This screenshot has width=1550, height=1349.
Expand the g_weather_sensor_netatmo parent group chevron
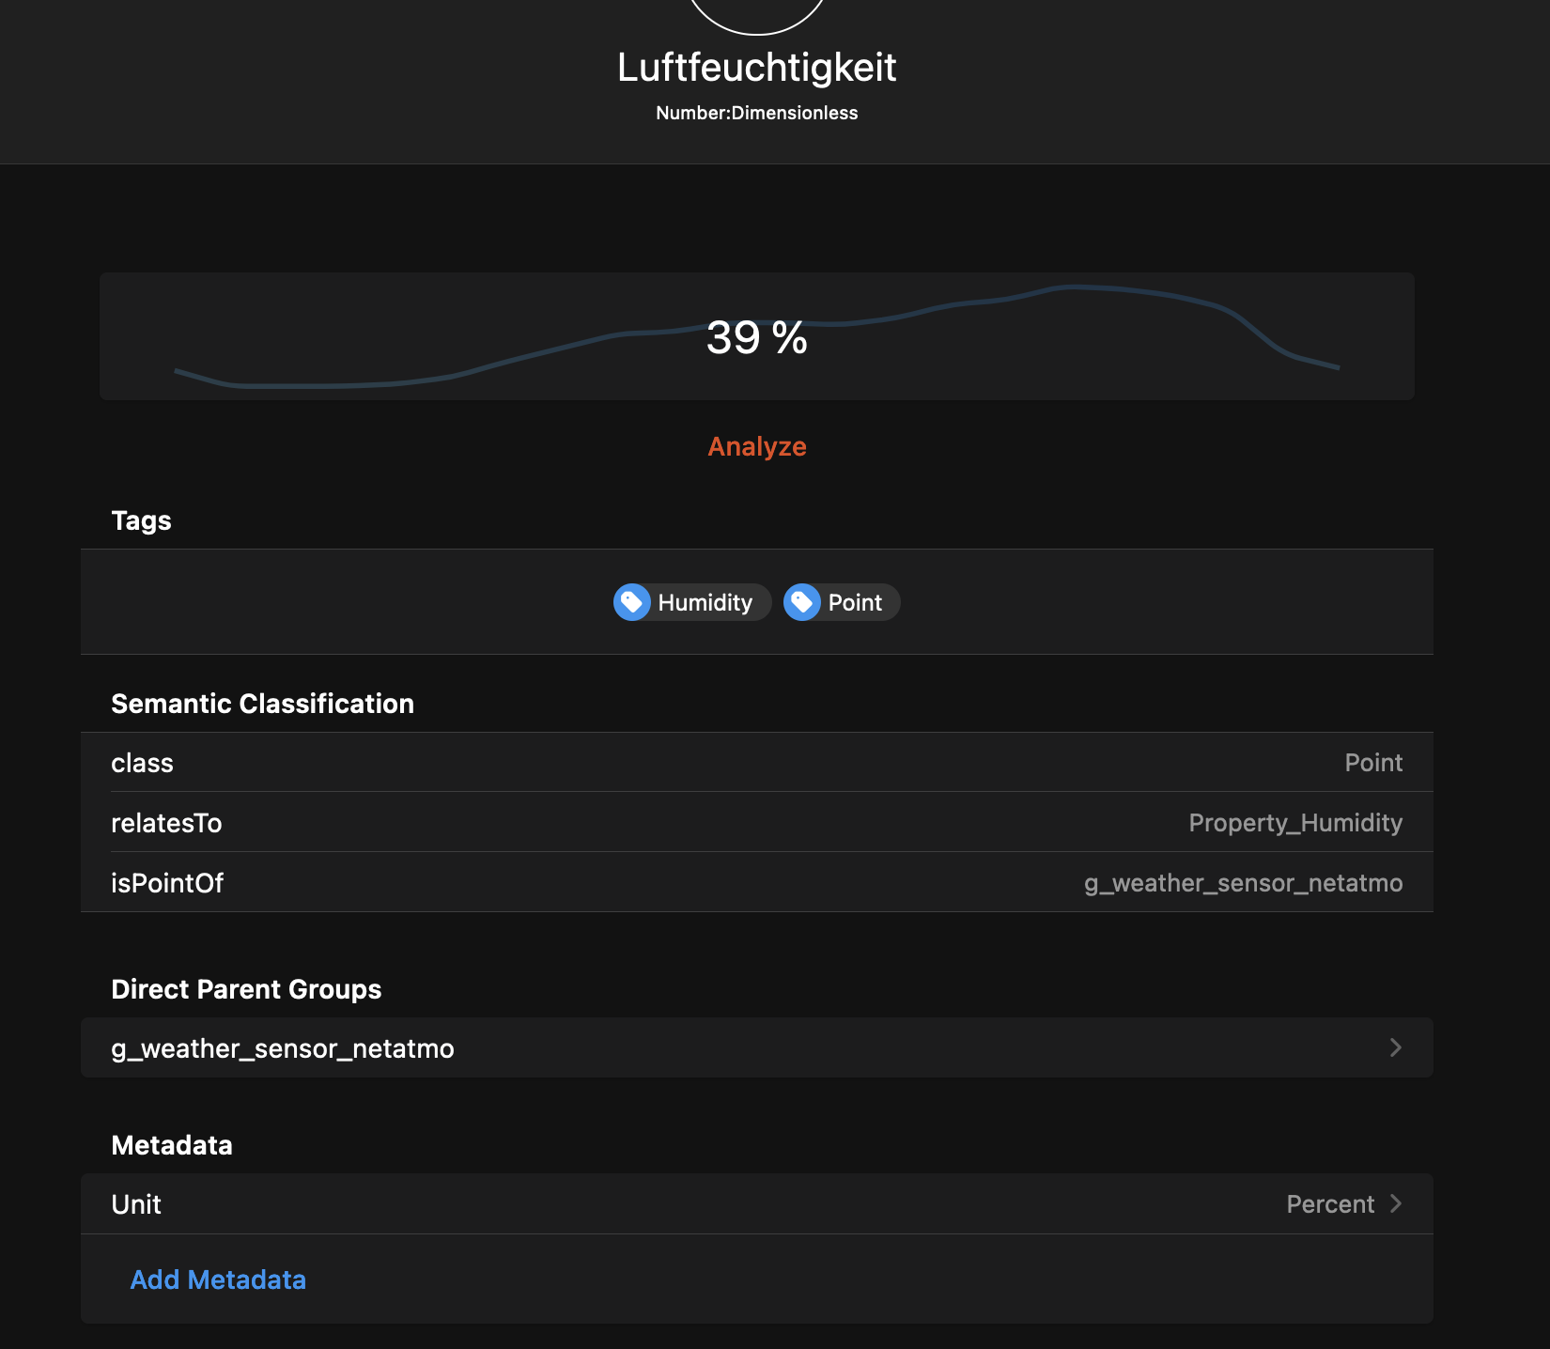tap(1396, 1047)
